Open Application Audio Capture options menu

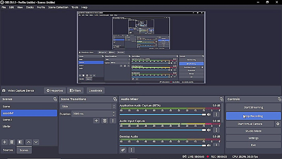[216, 114]
